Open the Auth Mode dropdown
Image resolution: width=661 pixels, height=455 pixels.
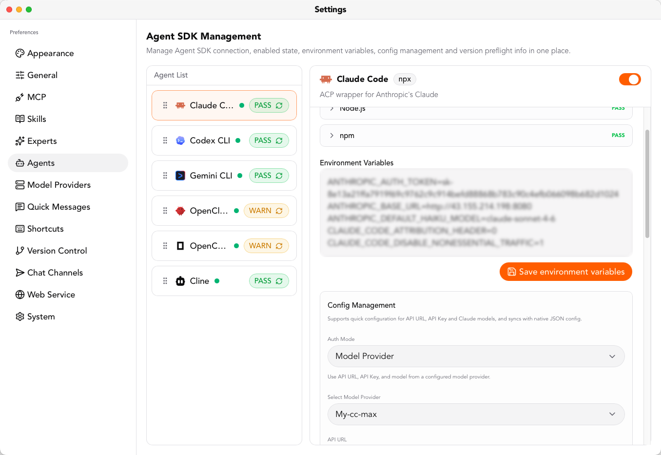pyautogui.click(x=476, y=356)
